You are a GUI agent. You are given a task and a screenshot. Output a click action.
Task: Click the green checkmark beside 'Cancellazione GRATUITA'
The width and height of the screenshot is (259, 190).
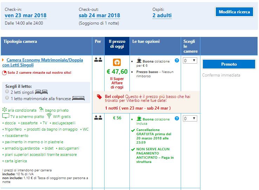(x=133, y=130)
